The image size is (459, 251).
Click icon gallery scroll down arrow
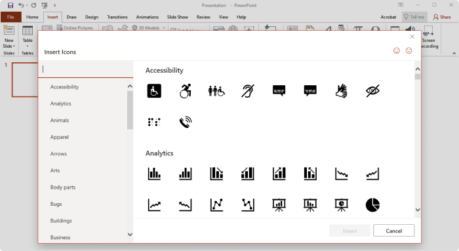point(418,210)
